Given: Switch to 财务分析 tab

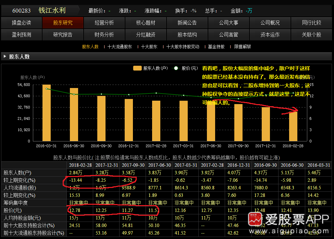Looking at the screenshot, I should click(x=104, y=35).
